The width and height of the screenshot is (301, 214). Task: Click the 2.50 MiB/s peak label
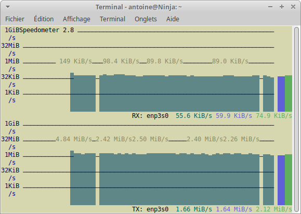coord(150,139)
